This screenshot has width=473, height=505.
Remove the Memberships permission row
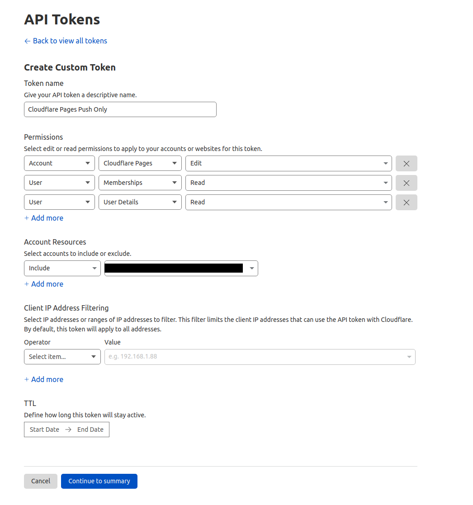406,183
